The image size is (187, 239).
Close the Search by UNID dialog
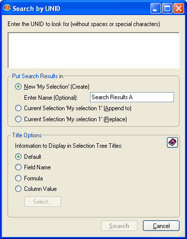pyautogui.click(x=178, y=8)
